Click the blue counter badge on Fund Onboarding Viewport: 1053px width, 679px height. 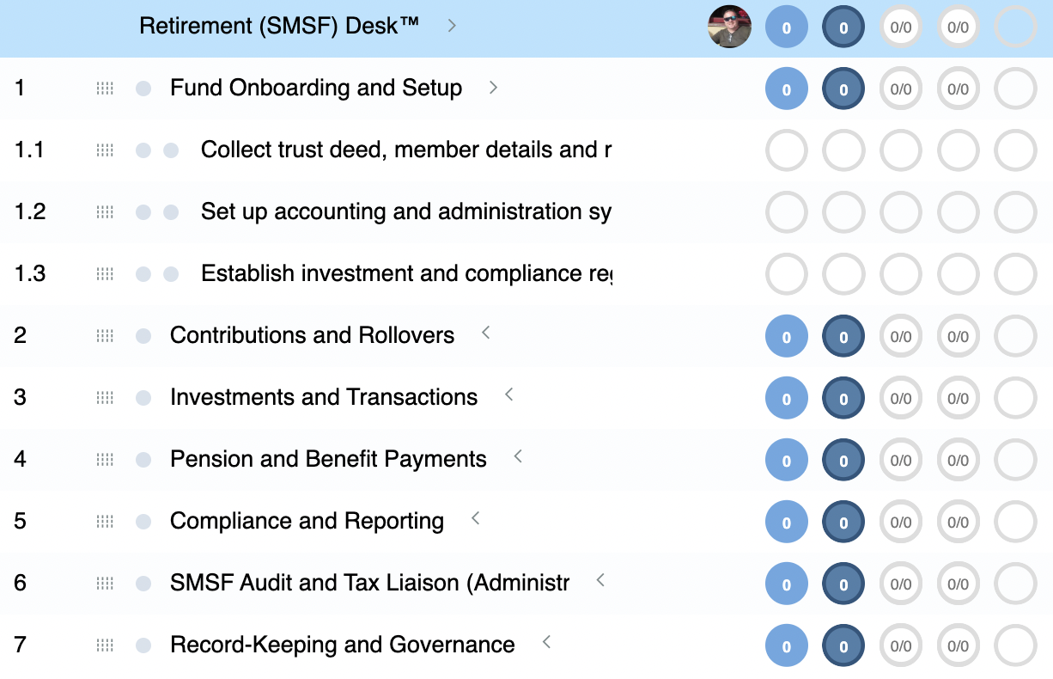point(786,89)
